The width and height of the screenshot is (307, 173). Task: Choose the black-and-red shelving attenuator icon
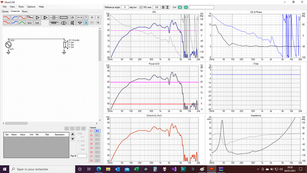(29, 17)
